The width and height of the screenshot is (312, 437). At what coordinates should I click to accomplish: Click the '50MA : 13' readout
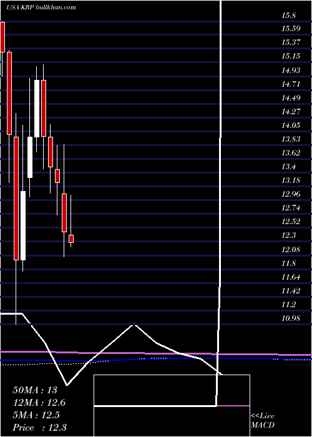[35, 390]
